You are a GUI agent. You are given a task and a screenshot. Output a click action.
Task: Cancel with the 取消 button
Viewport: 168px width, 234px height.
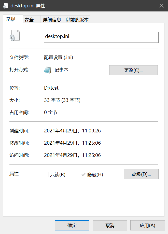pyautogui.click(x=110, y=225)
